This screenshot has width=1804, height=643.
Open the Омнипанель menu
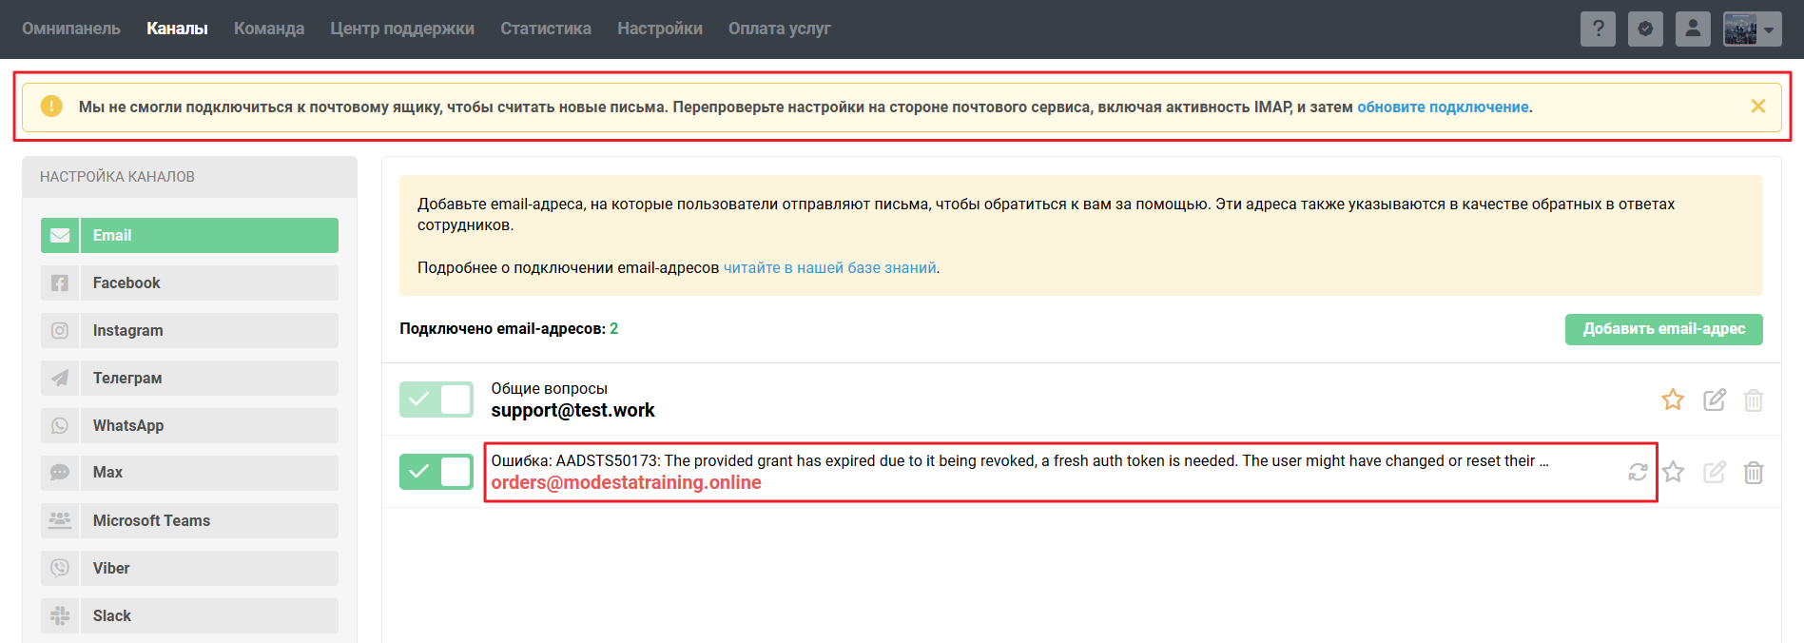(71, 29)
